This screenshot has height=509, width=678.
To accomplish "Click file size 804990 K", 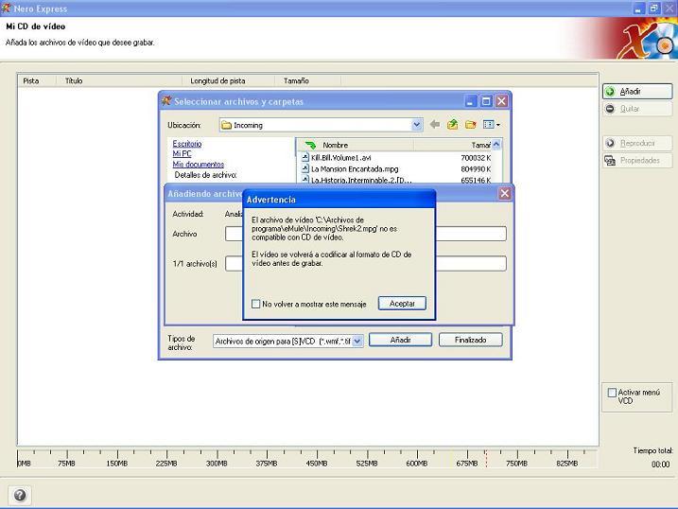I will point(476,169).
